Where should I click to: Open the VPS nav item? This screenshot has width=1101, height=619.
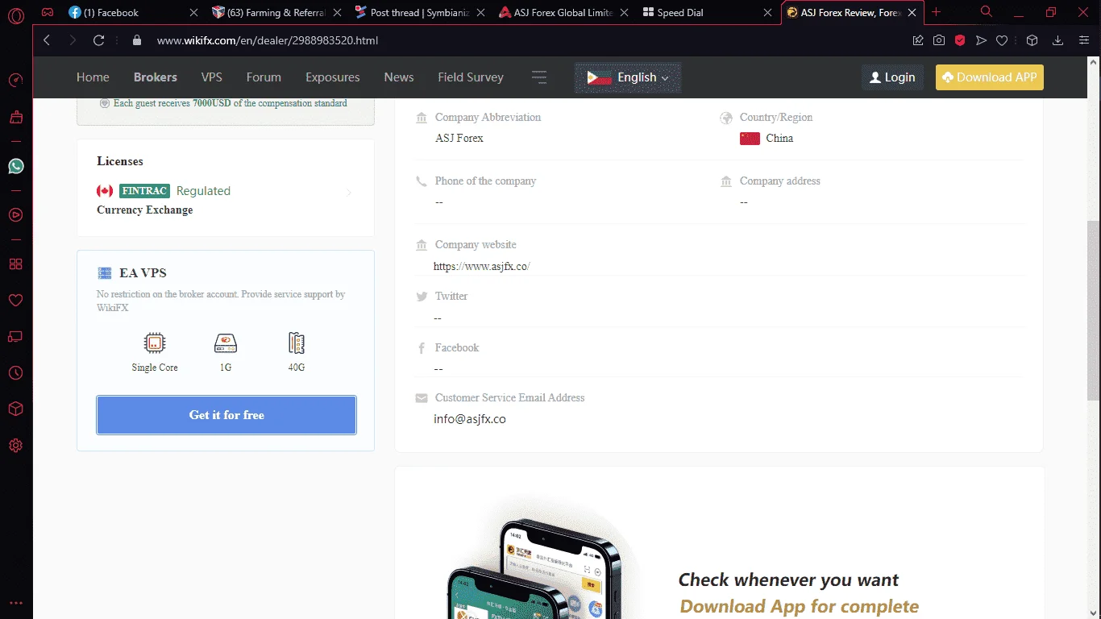pyautogui.click(x=212, y=77)
